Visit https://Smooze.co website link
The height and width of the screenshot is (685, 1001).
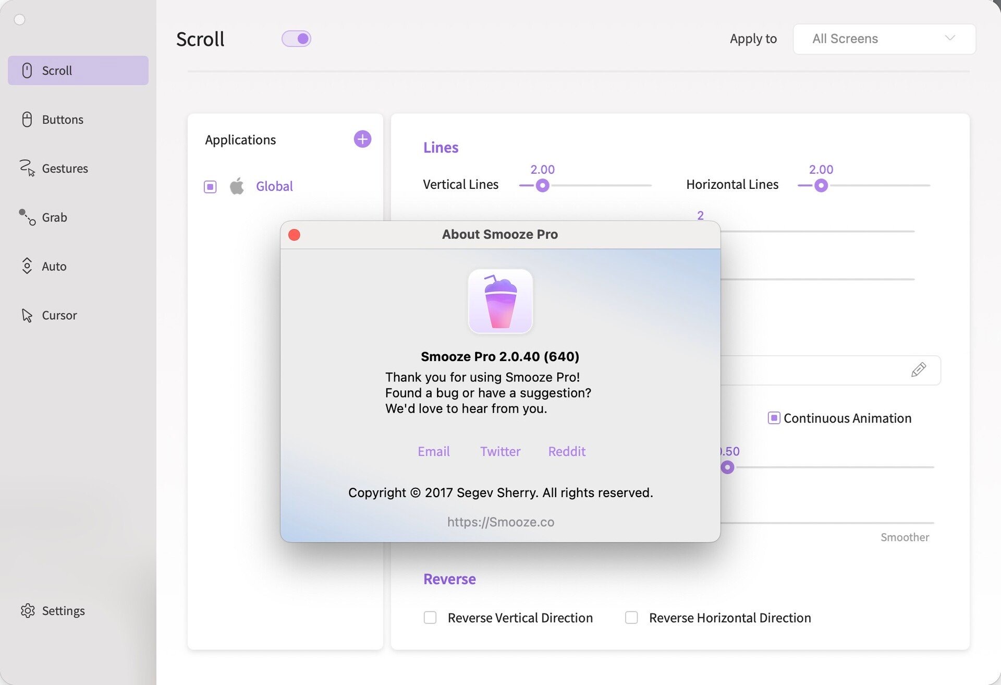coord(500,522)
